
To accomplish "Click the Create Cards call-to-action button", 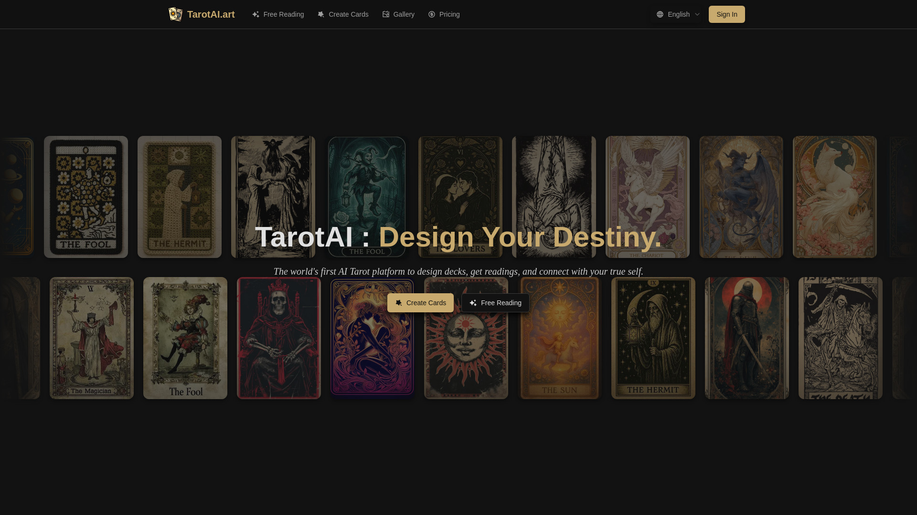I will pos(420,303).
